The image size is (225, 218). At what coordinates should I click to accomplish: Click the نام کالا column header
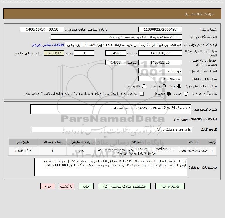click(x=137, y=142)
